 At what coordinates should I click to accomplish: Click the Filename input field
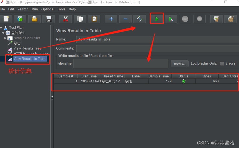click(121, 63)
